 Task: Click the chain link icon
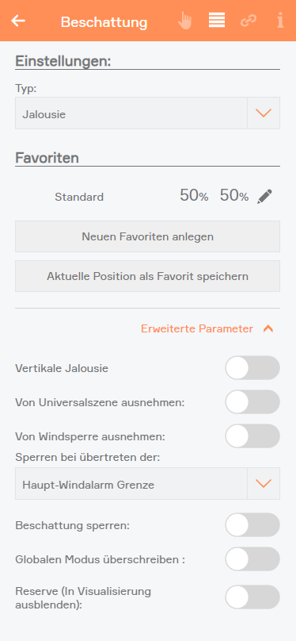coord(249,21)
